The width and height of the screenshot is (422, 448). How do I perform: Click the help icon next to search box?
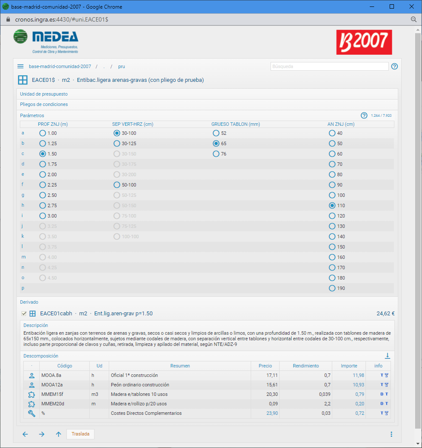pyautogui.click(x=394, y=66)
